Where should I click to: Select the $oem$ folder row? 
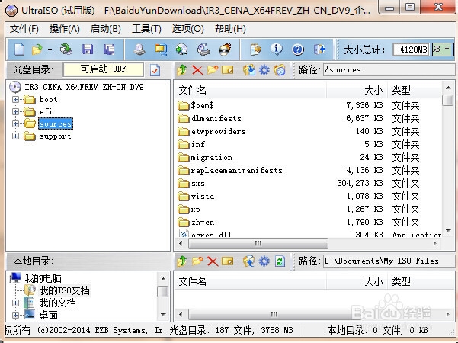pos(309,105)
